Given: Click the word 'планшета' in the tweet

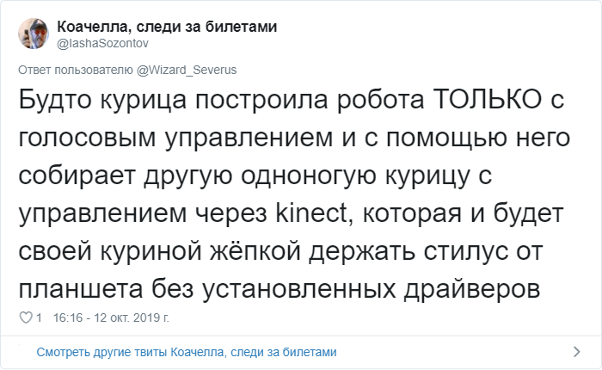Looking at the screenshot, I should 81,289.
